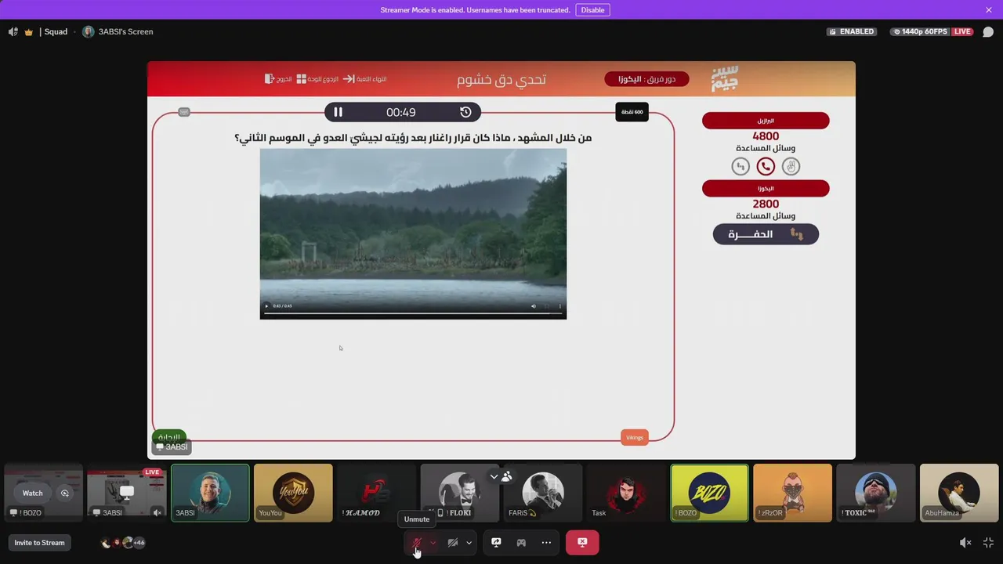The width and height of the screenshot is (1003, 564).
Task: Click 3ABSI's Screen title label
Action: click(125, 32)
